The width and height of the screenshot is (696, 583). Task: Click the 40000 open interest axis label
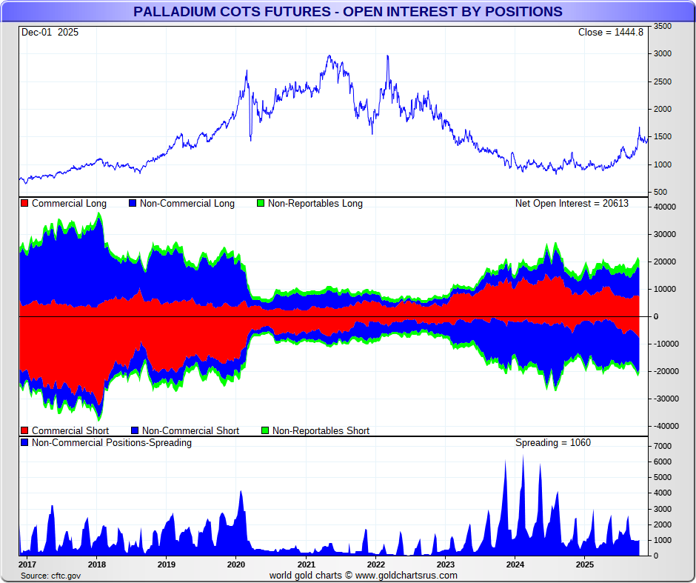(665, 207)
